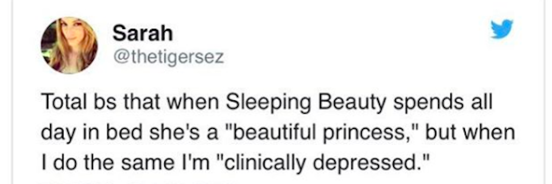Open the @thetigersez handle link
This screenshot has height=184, width=552.
click(x=168, y=57)
